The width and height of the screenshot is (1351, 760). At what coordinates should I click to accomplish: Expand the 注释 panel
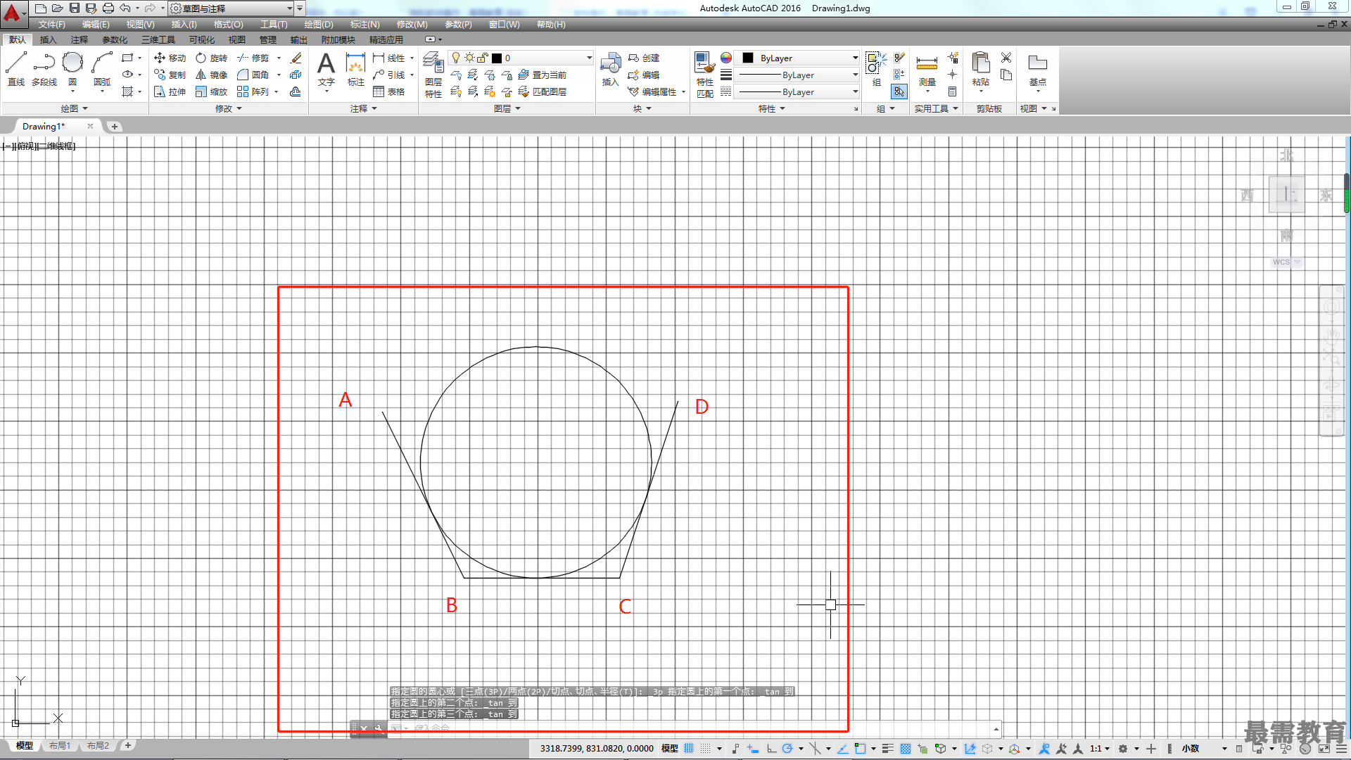coord(364,108)
